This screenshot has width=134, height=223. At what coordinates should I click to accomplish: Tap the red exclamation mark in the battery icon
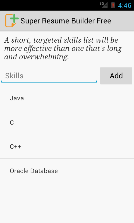click(113, 6)
